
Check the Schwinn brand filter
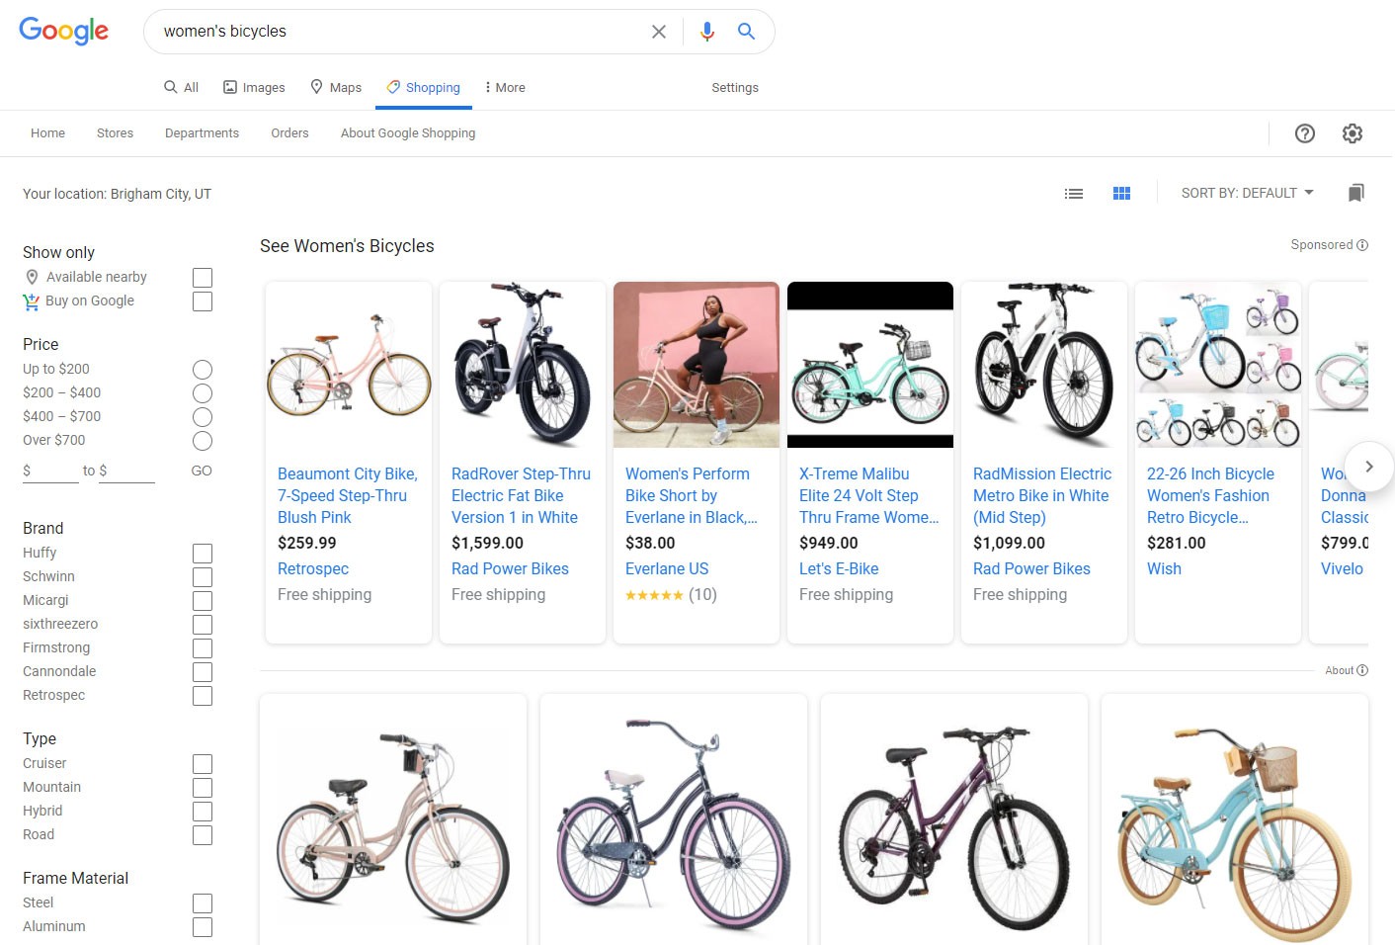tap(203, 577)
